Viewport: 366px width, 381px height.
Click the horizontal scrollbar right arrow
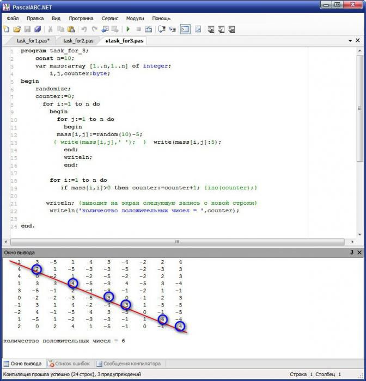pos(352,242)
